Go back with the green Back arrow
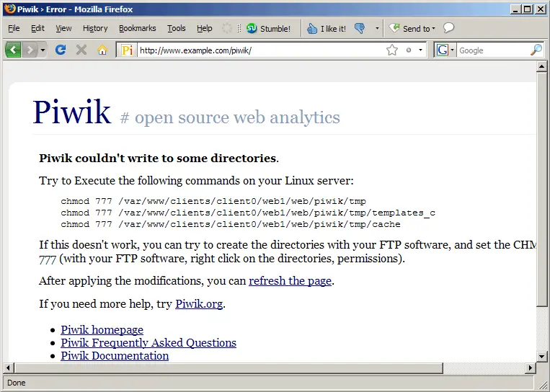Viewport: 550px width, 392px height. [x=13, y=50]
